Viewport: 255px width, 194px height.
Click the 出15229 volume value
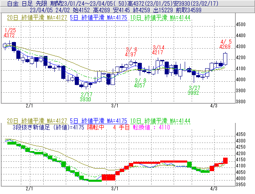pyautogui.click(x=163, y=10)
